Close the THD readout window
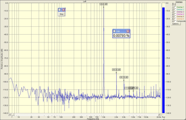 click(x=128, y=31)
